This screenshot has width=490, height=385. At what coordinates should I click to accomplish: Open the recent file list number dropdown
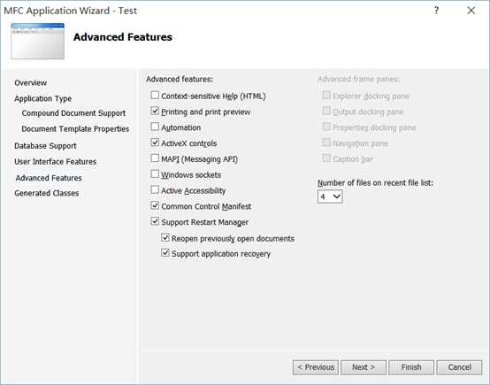click(330, 196)
